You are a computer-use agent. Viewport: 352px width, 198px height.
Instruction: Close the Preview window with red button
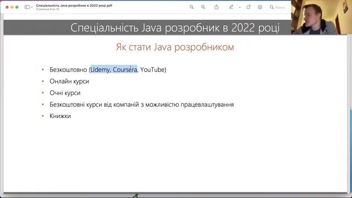(7, 7)
